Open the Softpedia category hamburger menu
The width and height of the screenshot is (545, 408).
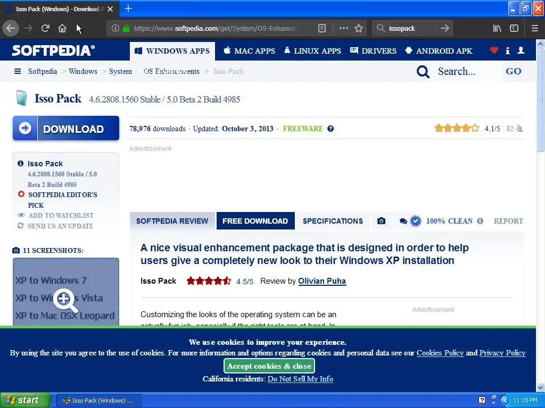point(18,71)
